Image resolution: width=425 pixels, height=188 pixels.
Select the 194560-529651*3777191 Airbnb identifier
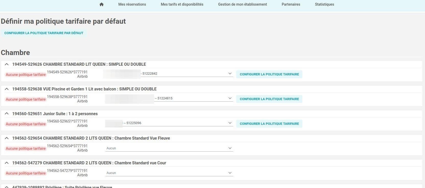[67, 123]
